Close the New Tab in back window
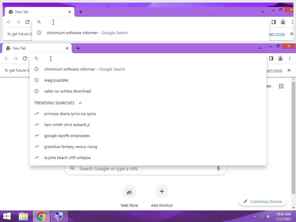Screen dimensions: 296x222 pyautogui.click(x=70, y=12)
